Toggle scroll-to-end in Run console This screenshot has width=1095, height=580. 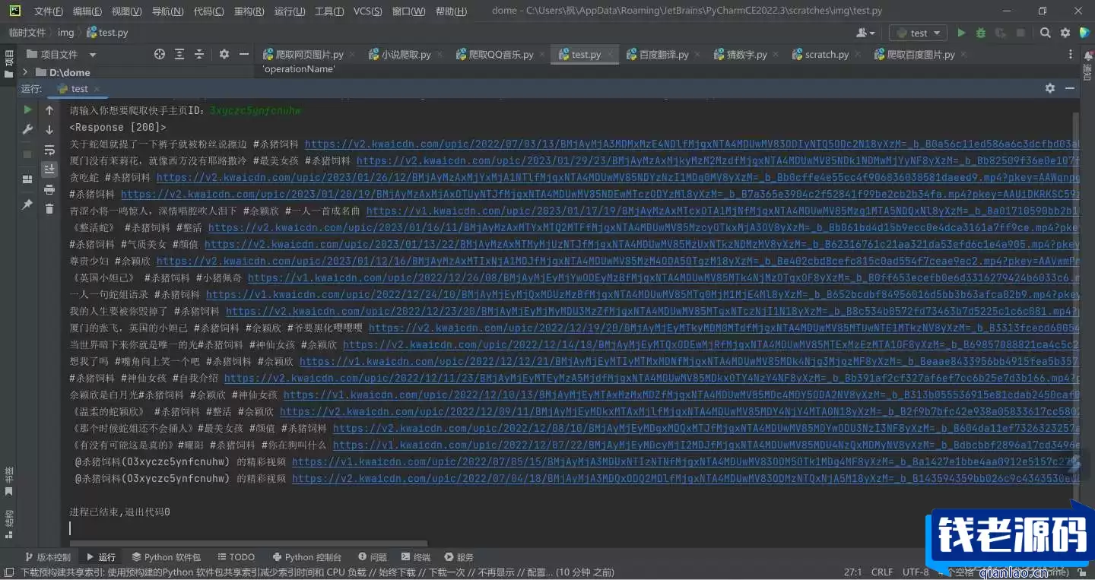[x=49, y=169]
